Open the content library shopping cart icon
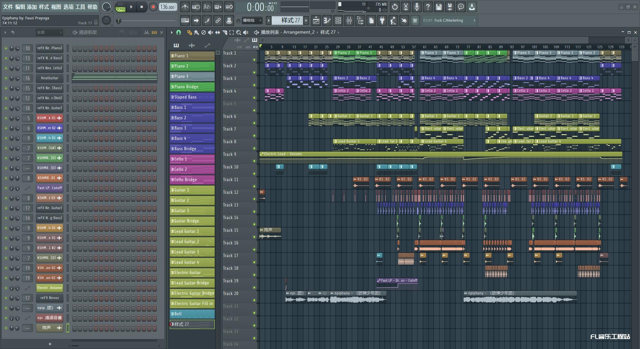This screenshot has width=640, height=349. point(415,20)
